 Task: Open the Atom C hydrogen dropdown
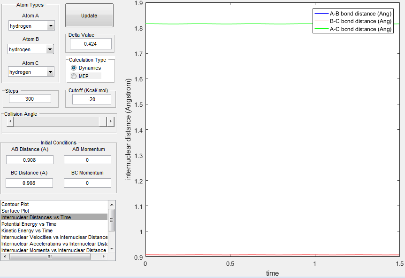point(31,71)
